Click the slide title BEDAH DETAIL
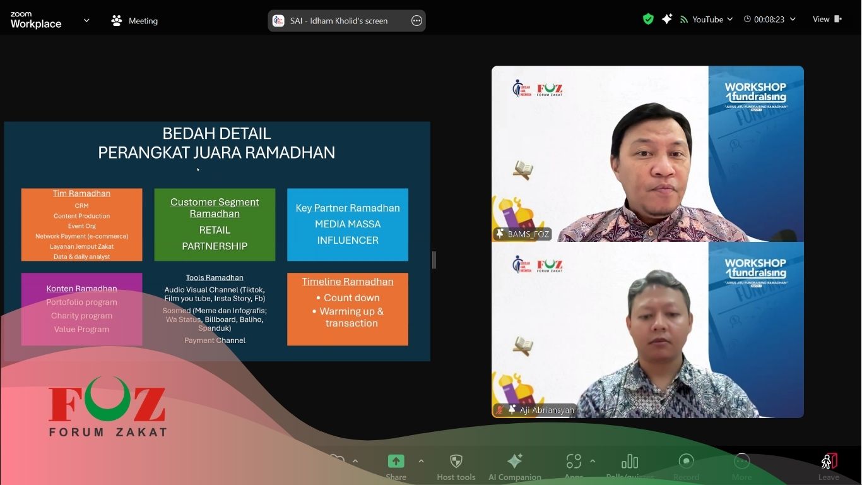 coord(216,133)
